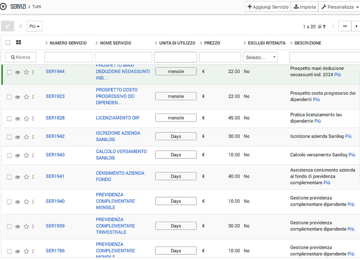360x260 pixels.
Task: Click the pencil edit icon in toolbar
Action: [x=7, y=26]
